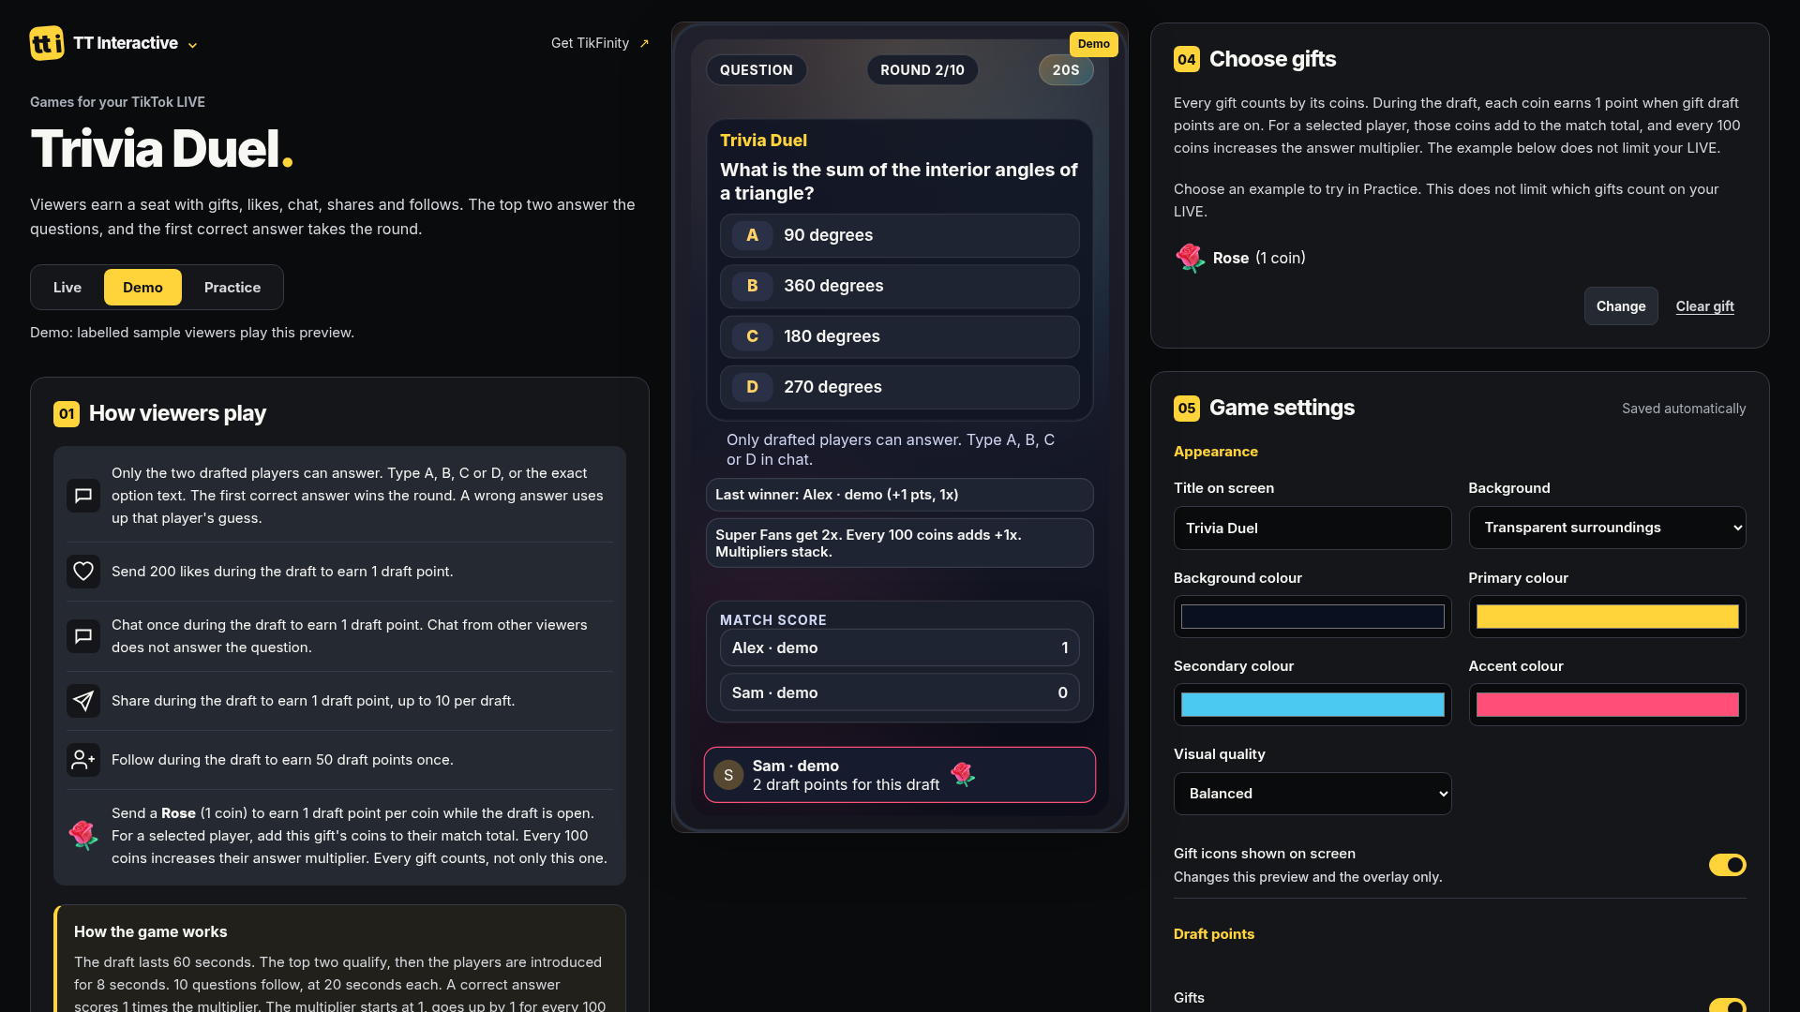Click the 05 badge next to Game settings

pyautogui.click(x=1187, y=408)
